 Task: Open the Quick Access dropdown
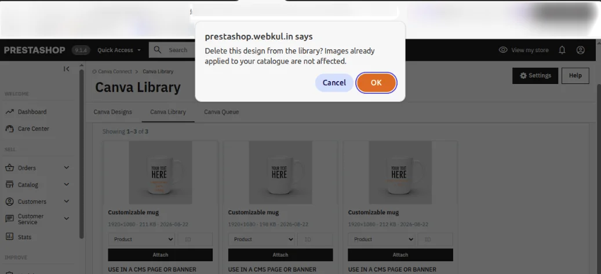point(119,50)
